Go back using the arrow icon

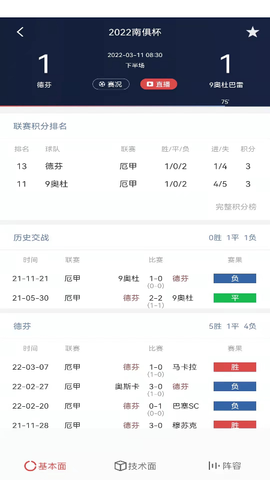pyautogui.click(x=20, y=32)
